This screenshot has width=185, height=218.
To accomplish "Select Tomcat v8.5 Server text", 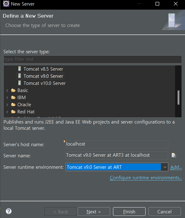I will point(43,69).
